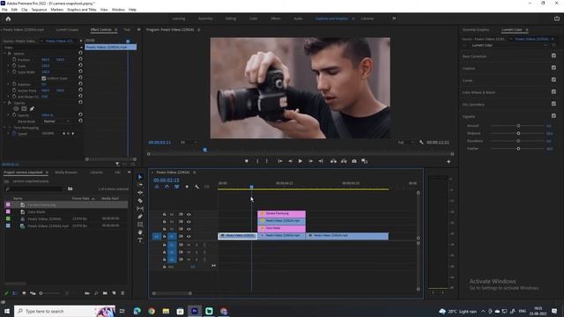The image size is (564, 317).
Task: Select the Slip tool
Action: click(x=140, y=209)
